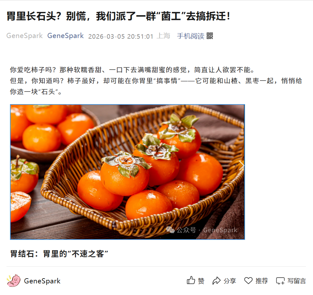Click the write comment bubble icon
Viewport: 313px width, 295px height.
coord(280,281)
